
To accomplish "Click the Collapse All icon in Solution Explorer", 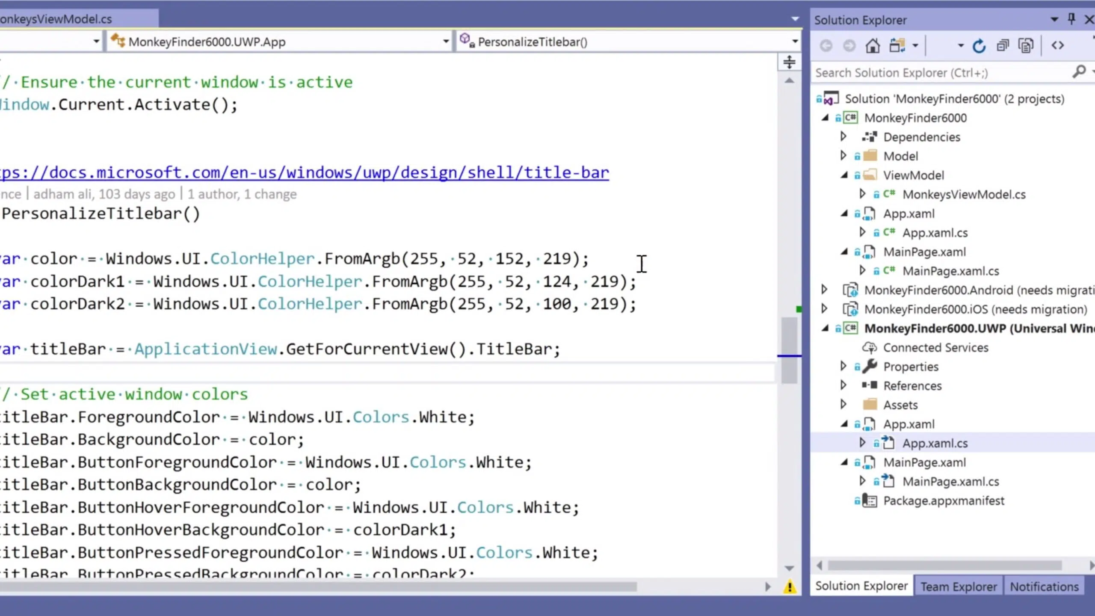I will (1003, 45).
